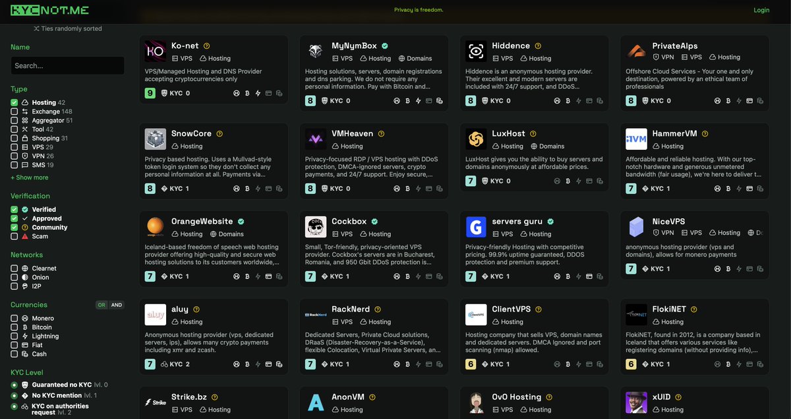The height and width of the screenshot is (419, 791).
Task: Open the Cockbox logo
Action: pos(316,227)
